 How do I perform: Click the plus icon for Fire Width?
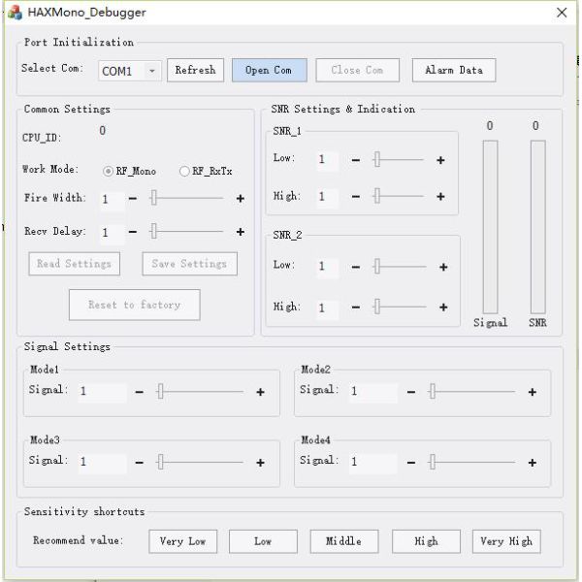[x=241, y=199]
